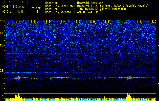Screen dimensions: 159x101
Task: Click time marker 1316
Action: (93, 22)
